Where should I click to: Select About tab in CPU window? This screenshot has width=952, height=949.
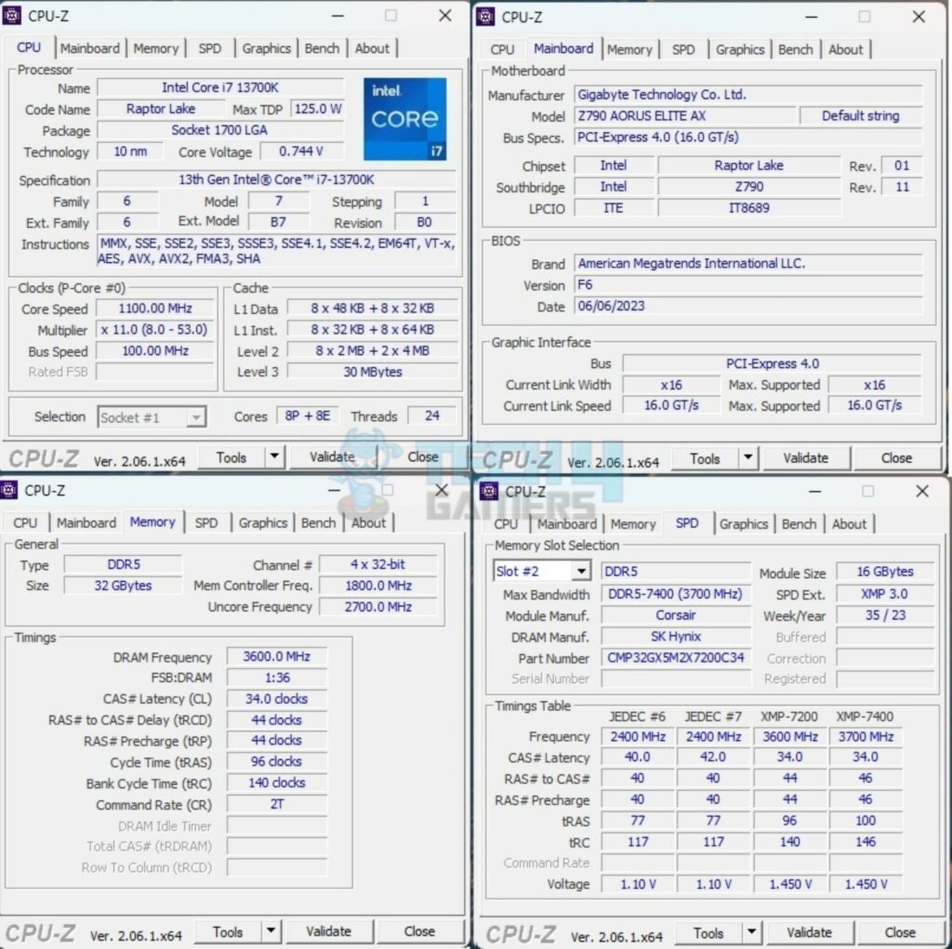372,48
